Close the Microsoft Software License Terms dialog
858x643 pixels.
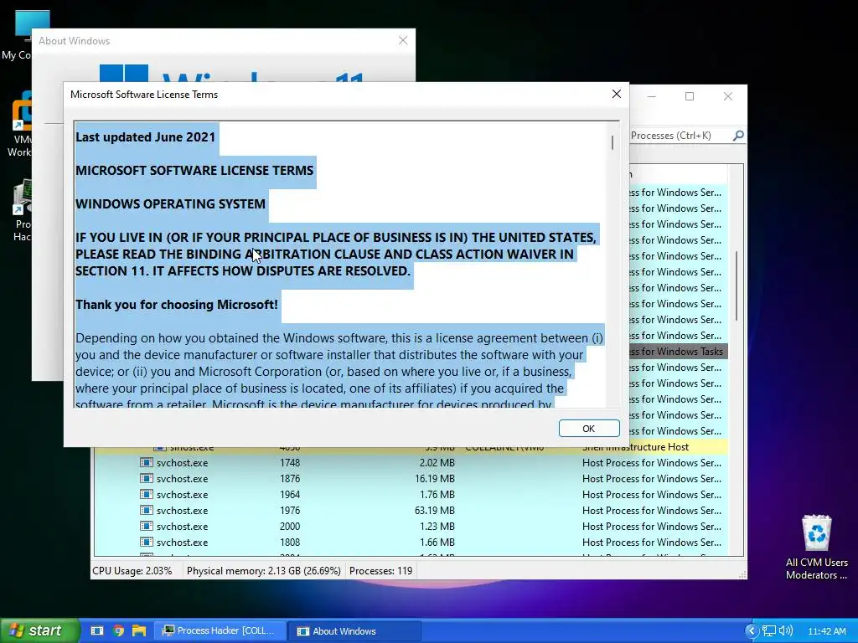click(616, 94)
